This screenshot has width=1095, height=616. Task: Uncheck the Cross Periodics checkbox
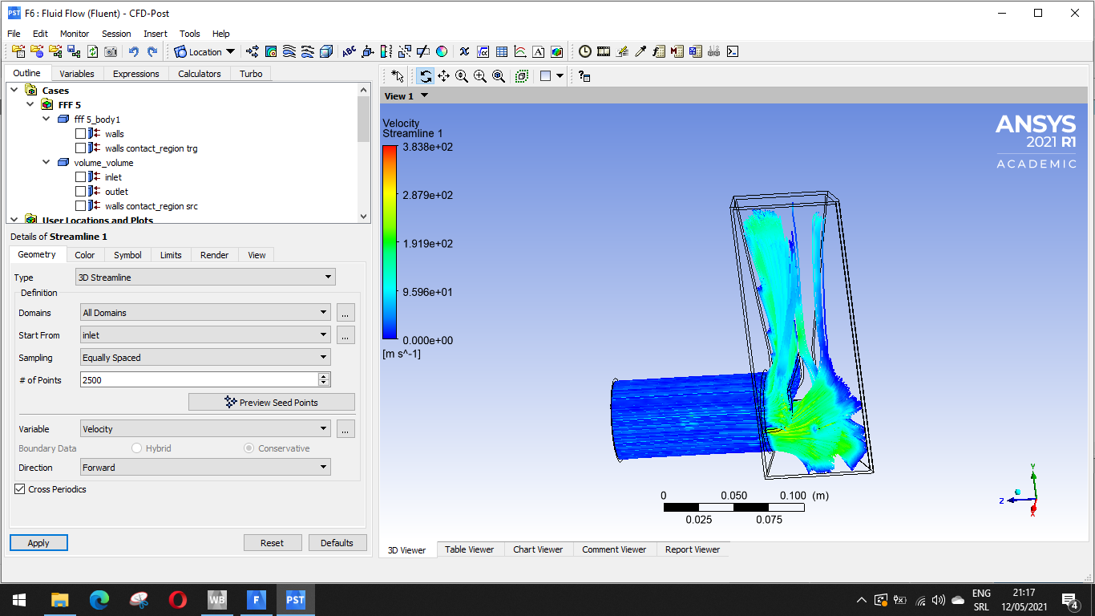(x=19, y=489)
